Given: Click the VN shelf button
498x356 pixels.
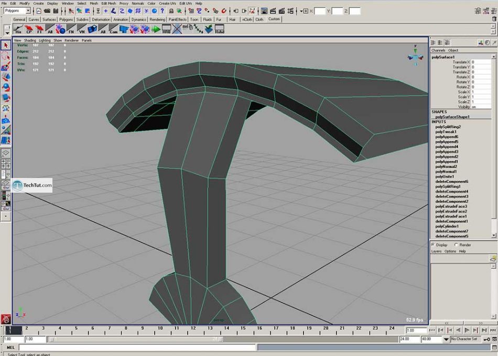Looking at the screenshot, I should click(82, 29).
